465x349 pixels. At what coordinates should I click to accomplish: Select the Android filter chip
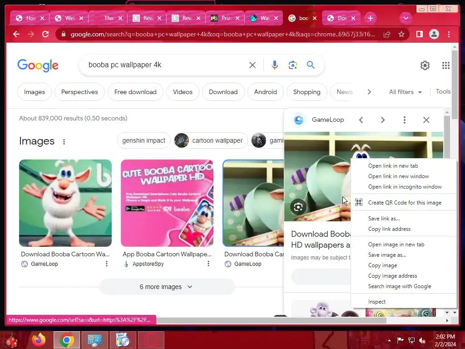(x=265, y=92)
